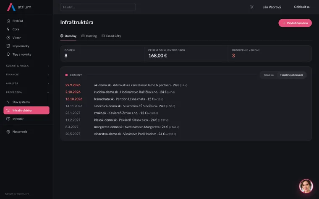Open Tipy a novinky lightbulb icon
319x199 pixels.
pyautogui.click(x=8, y=54)
